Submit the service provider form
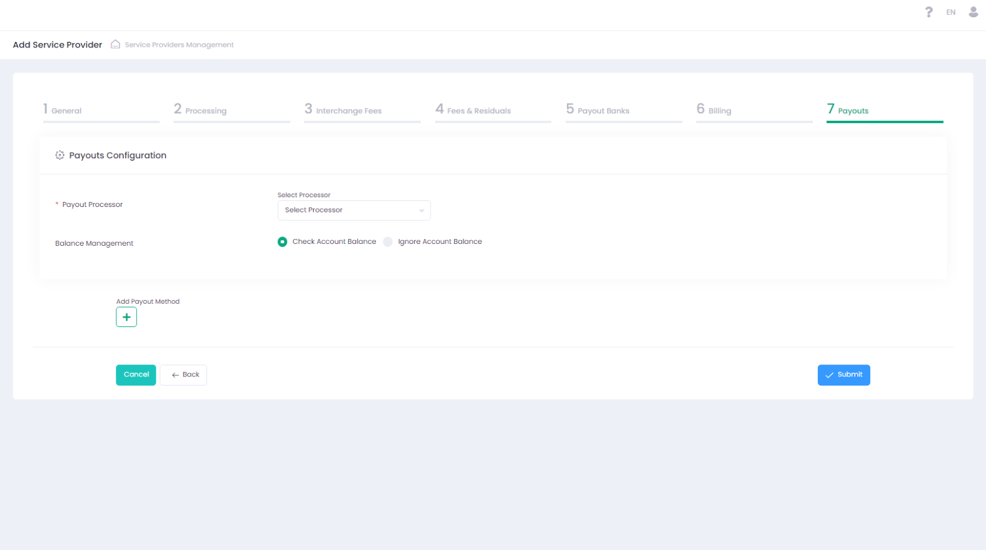 (844, 375)
